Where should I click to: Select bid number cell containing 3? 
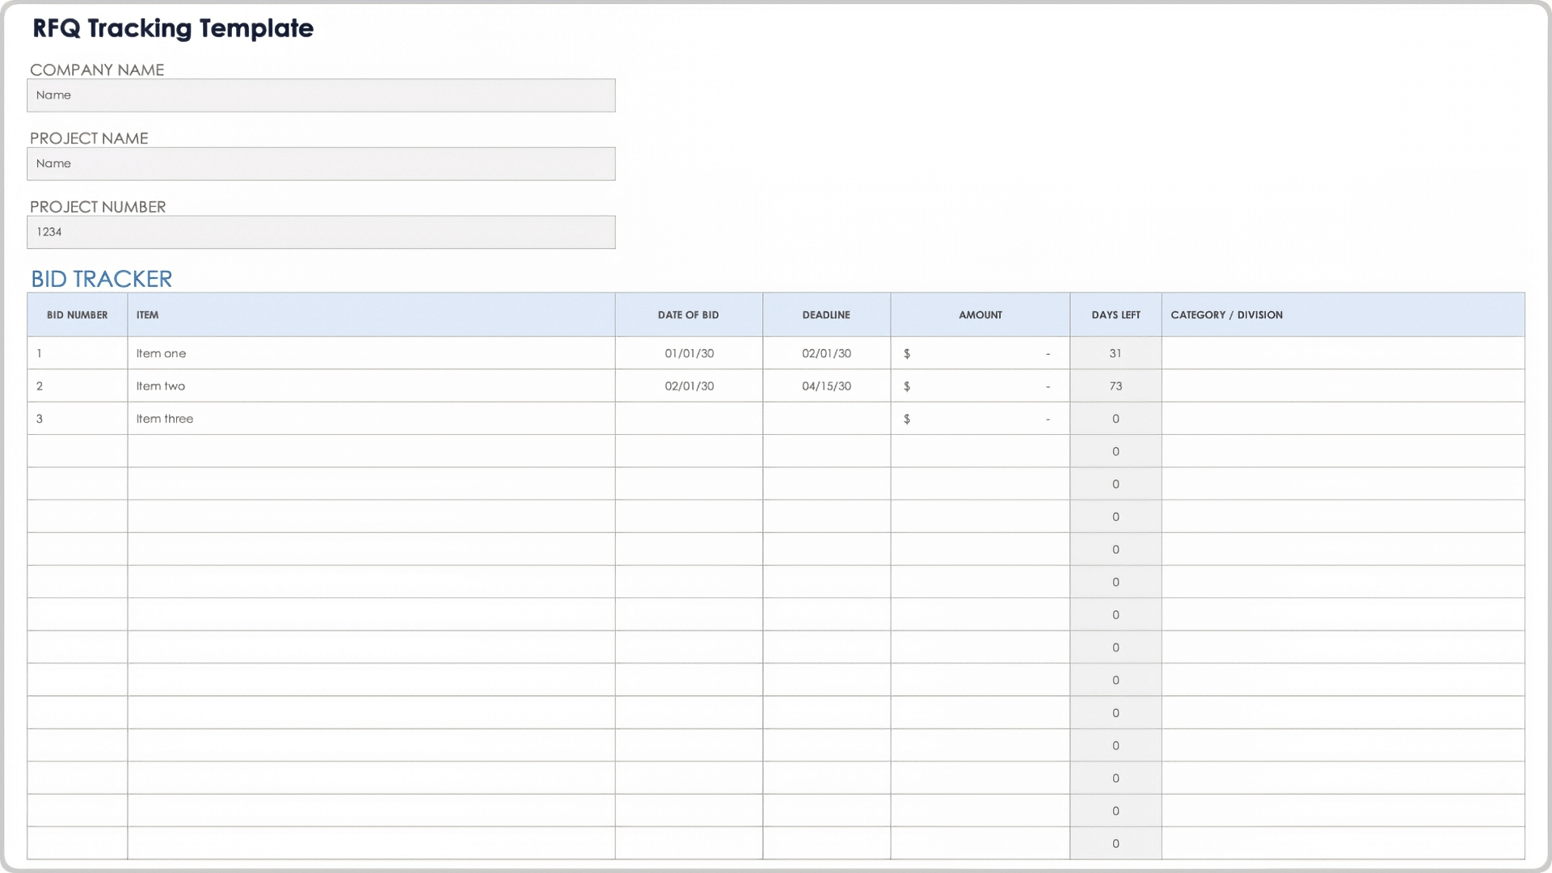[77, 419]
